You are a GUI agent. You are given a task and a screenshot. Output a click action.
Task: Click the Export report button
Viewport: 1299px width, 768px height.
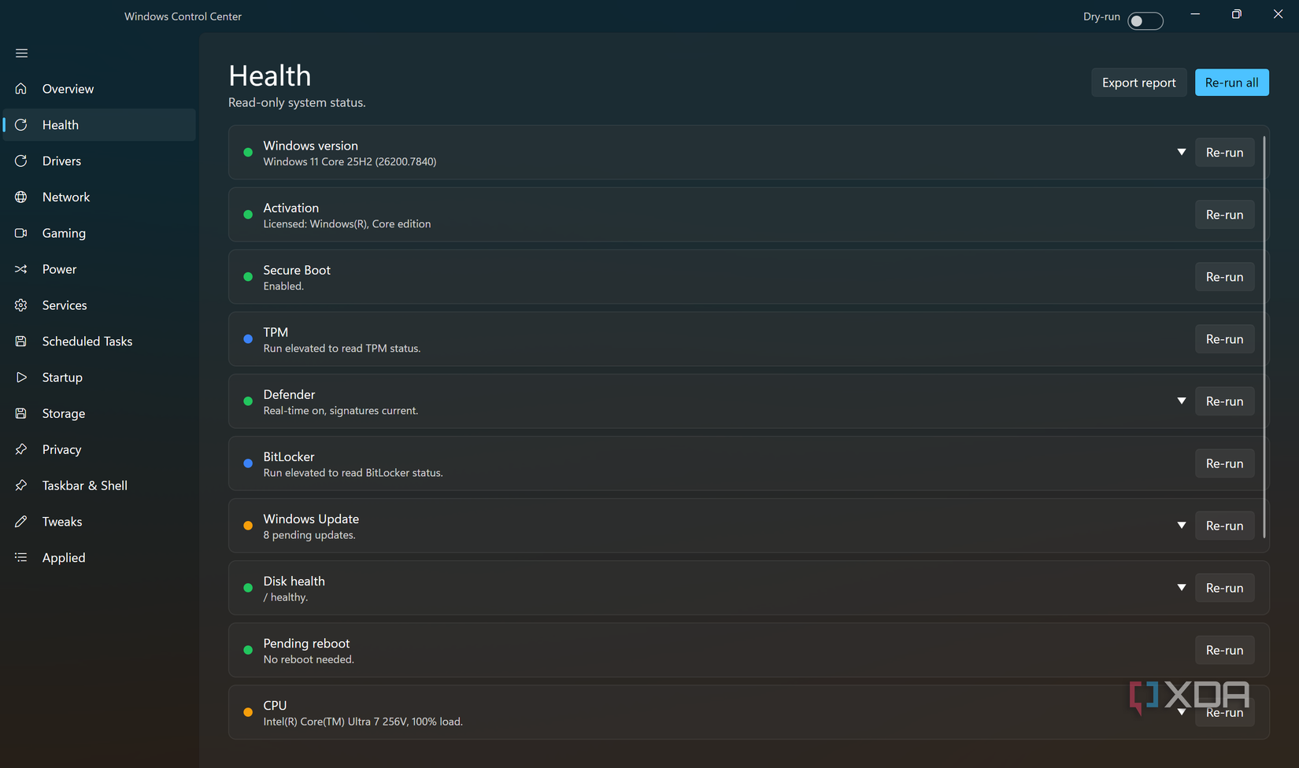point(1138,83)
